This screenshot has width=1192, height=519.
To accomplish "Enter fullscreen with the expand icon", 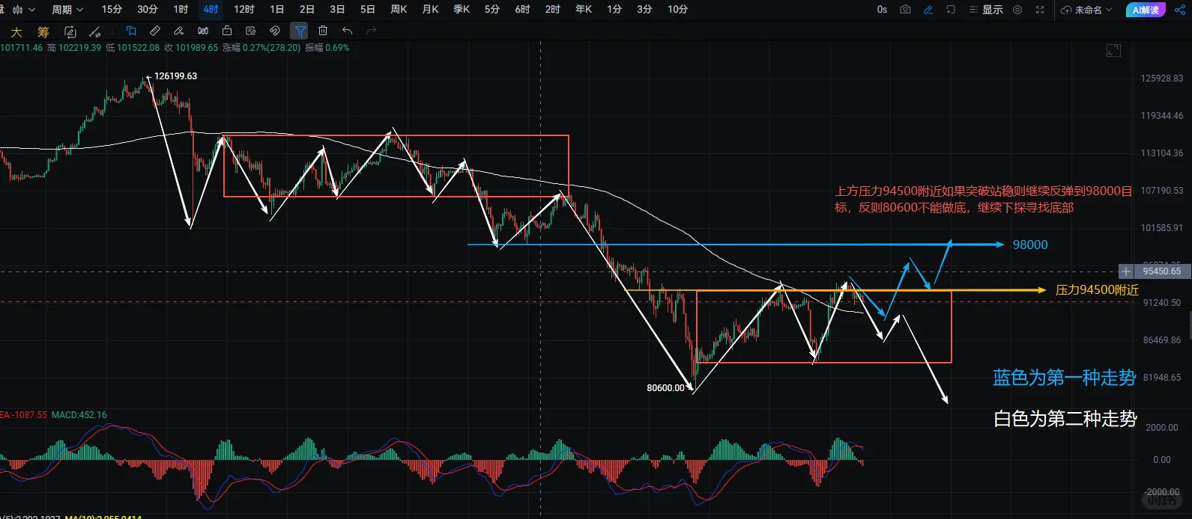I will point(1040,10).
